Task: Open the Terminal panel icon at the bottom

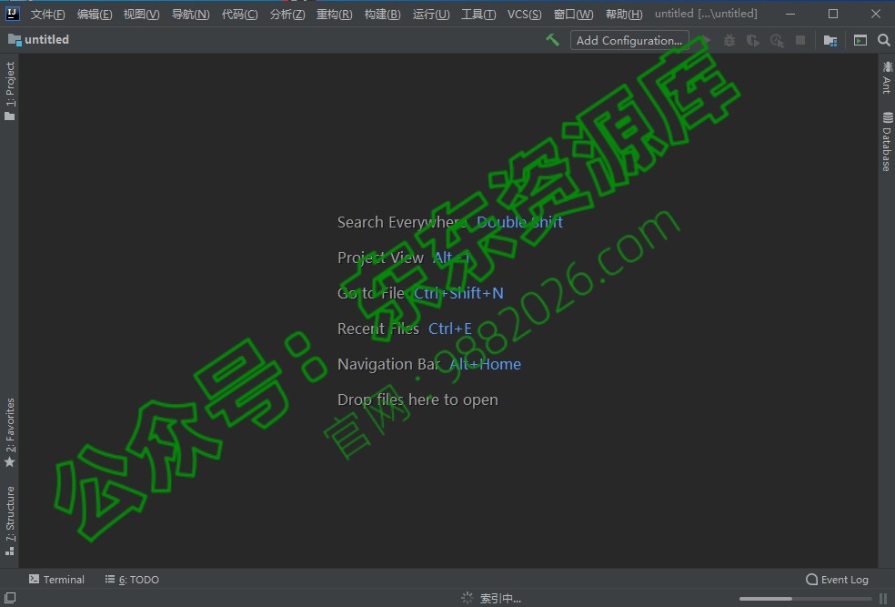Action: click(x=56, y=579)
